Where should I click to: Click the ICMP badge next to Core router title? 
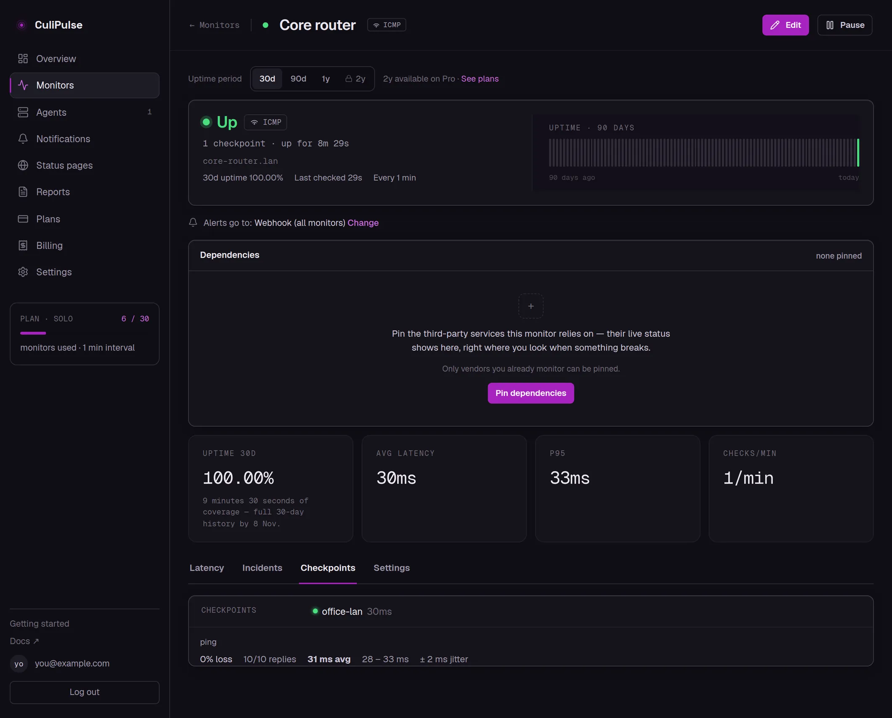coord(386,25)
